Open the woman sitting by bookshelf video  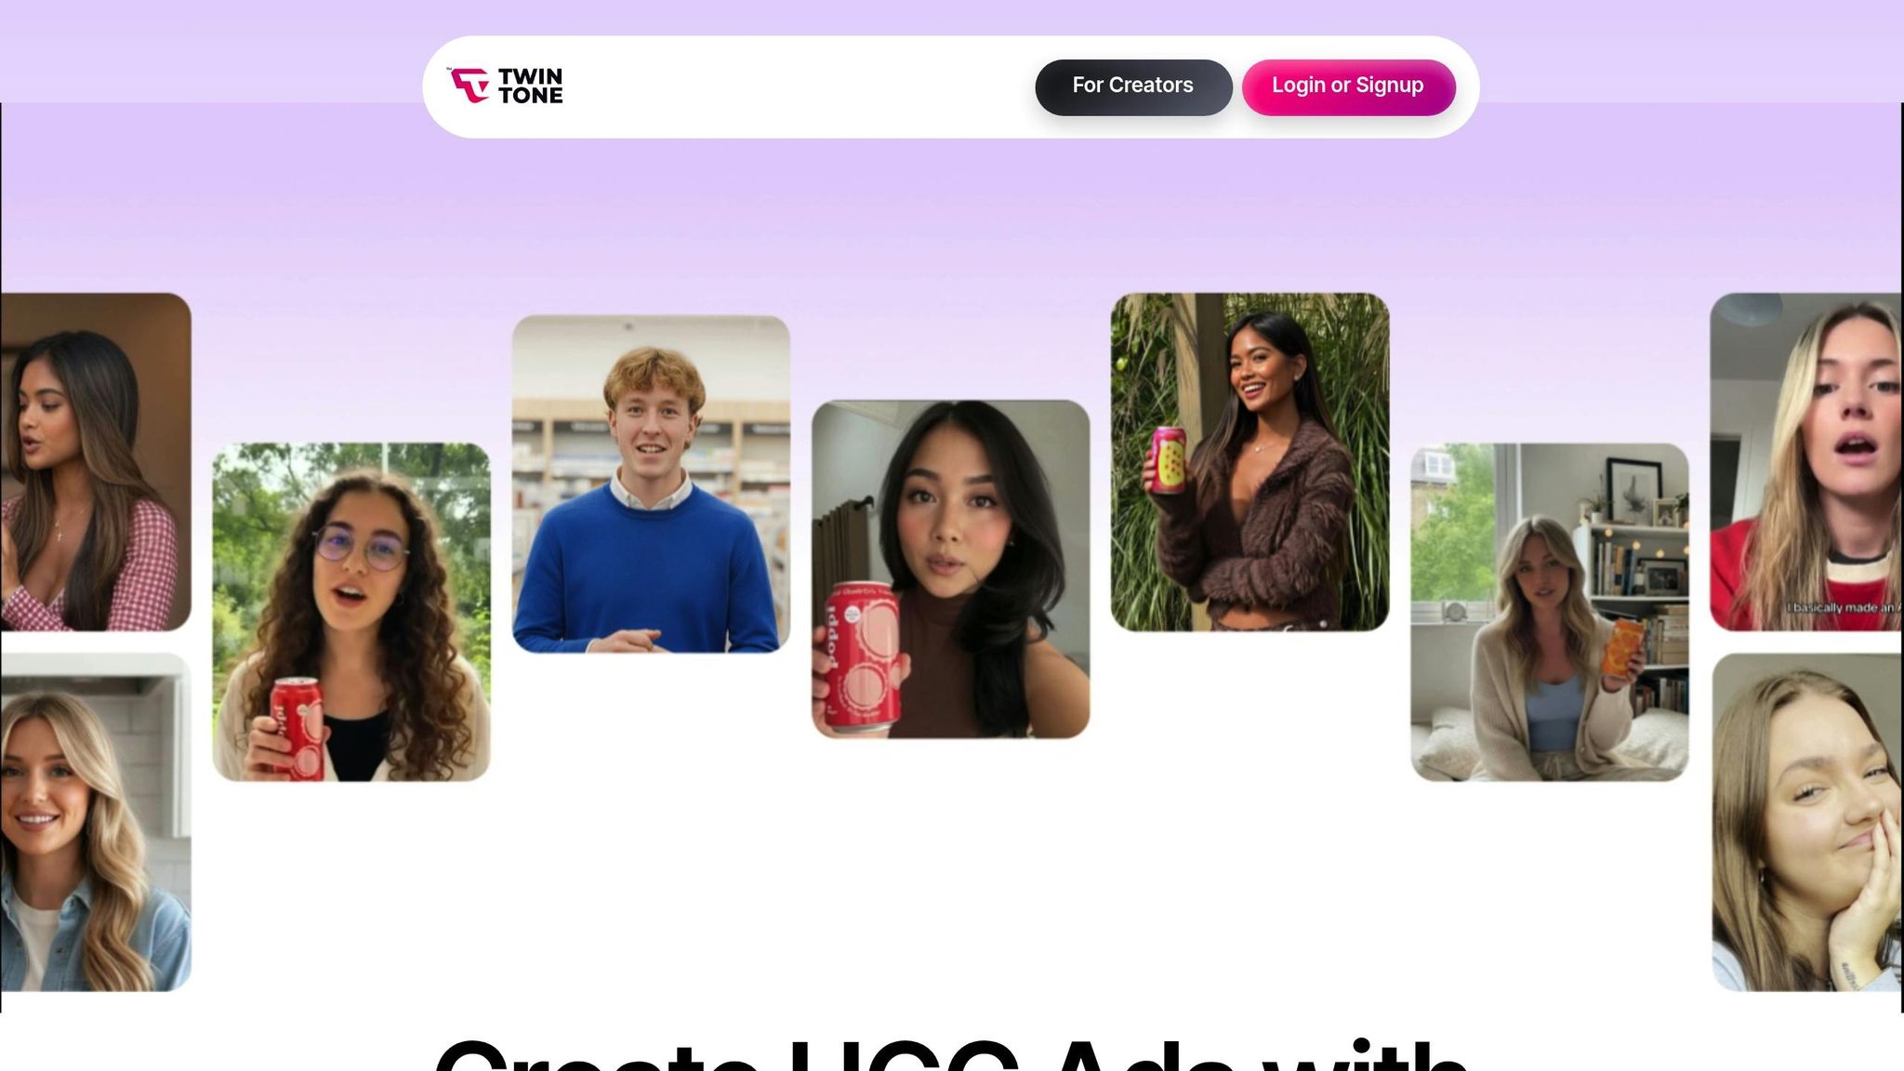[1550, 612]
